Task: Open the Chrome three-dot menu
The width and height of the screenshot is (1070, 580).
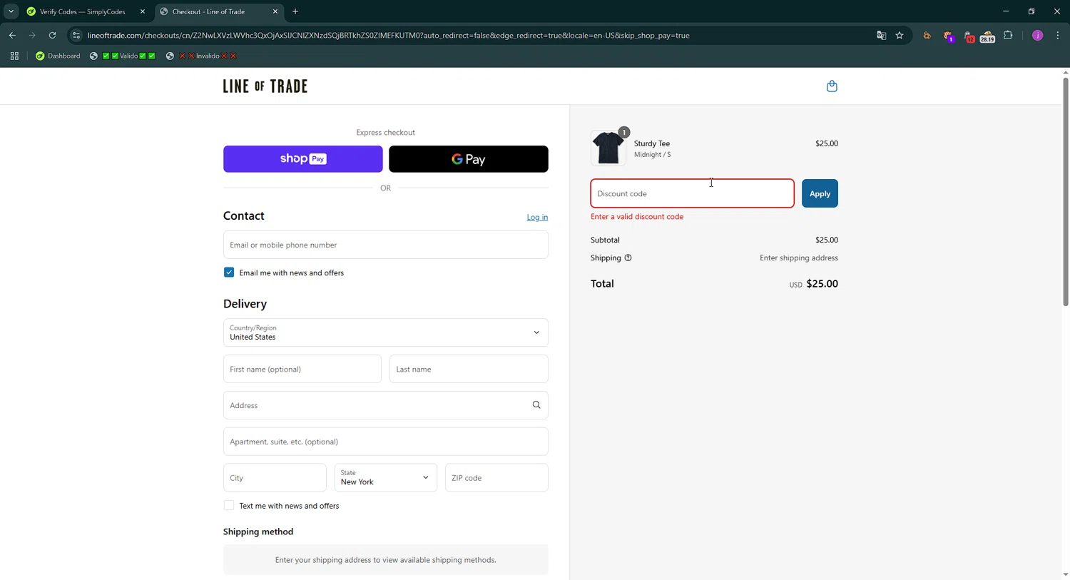Action: [x=1058, y=35]
